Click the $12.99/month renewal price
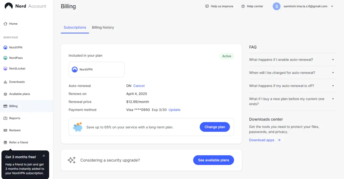The image size is (344, 179). [x=138, y=102]
